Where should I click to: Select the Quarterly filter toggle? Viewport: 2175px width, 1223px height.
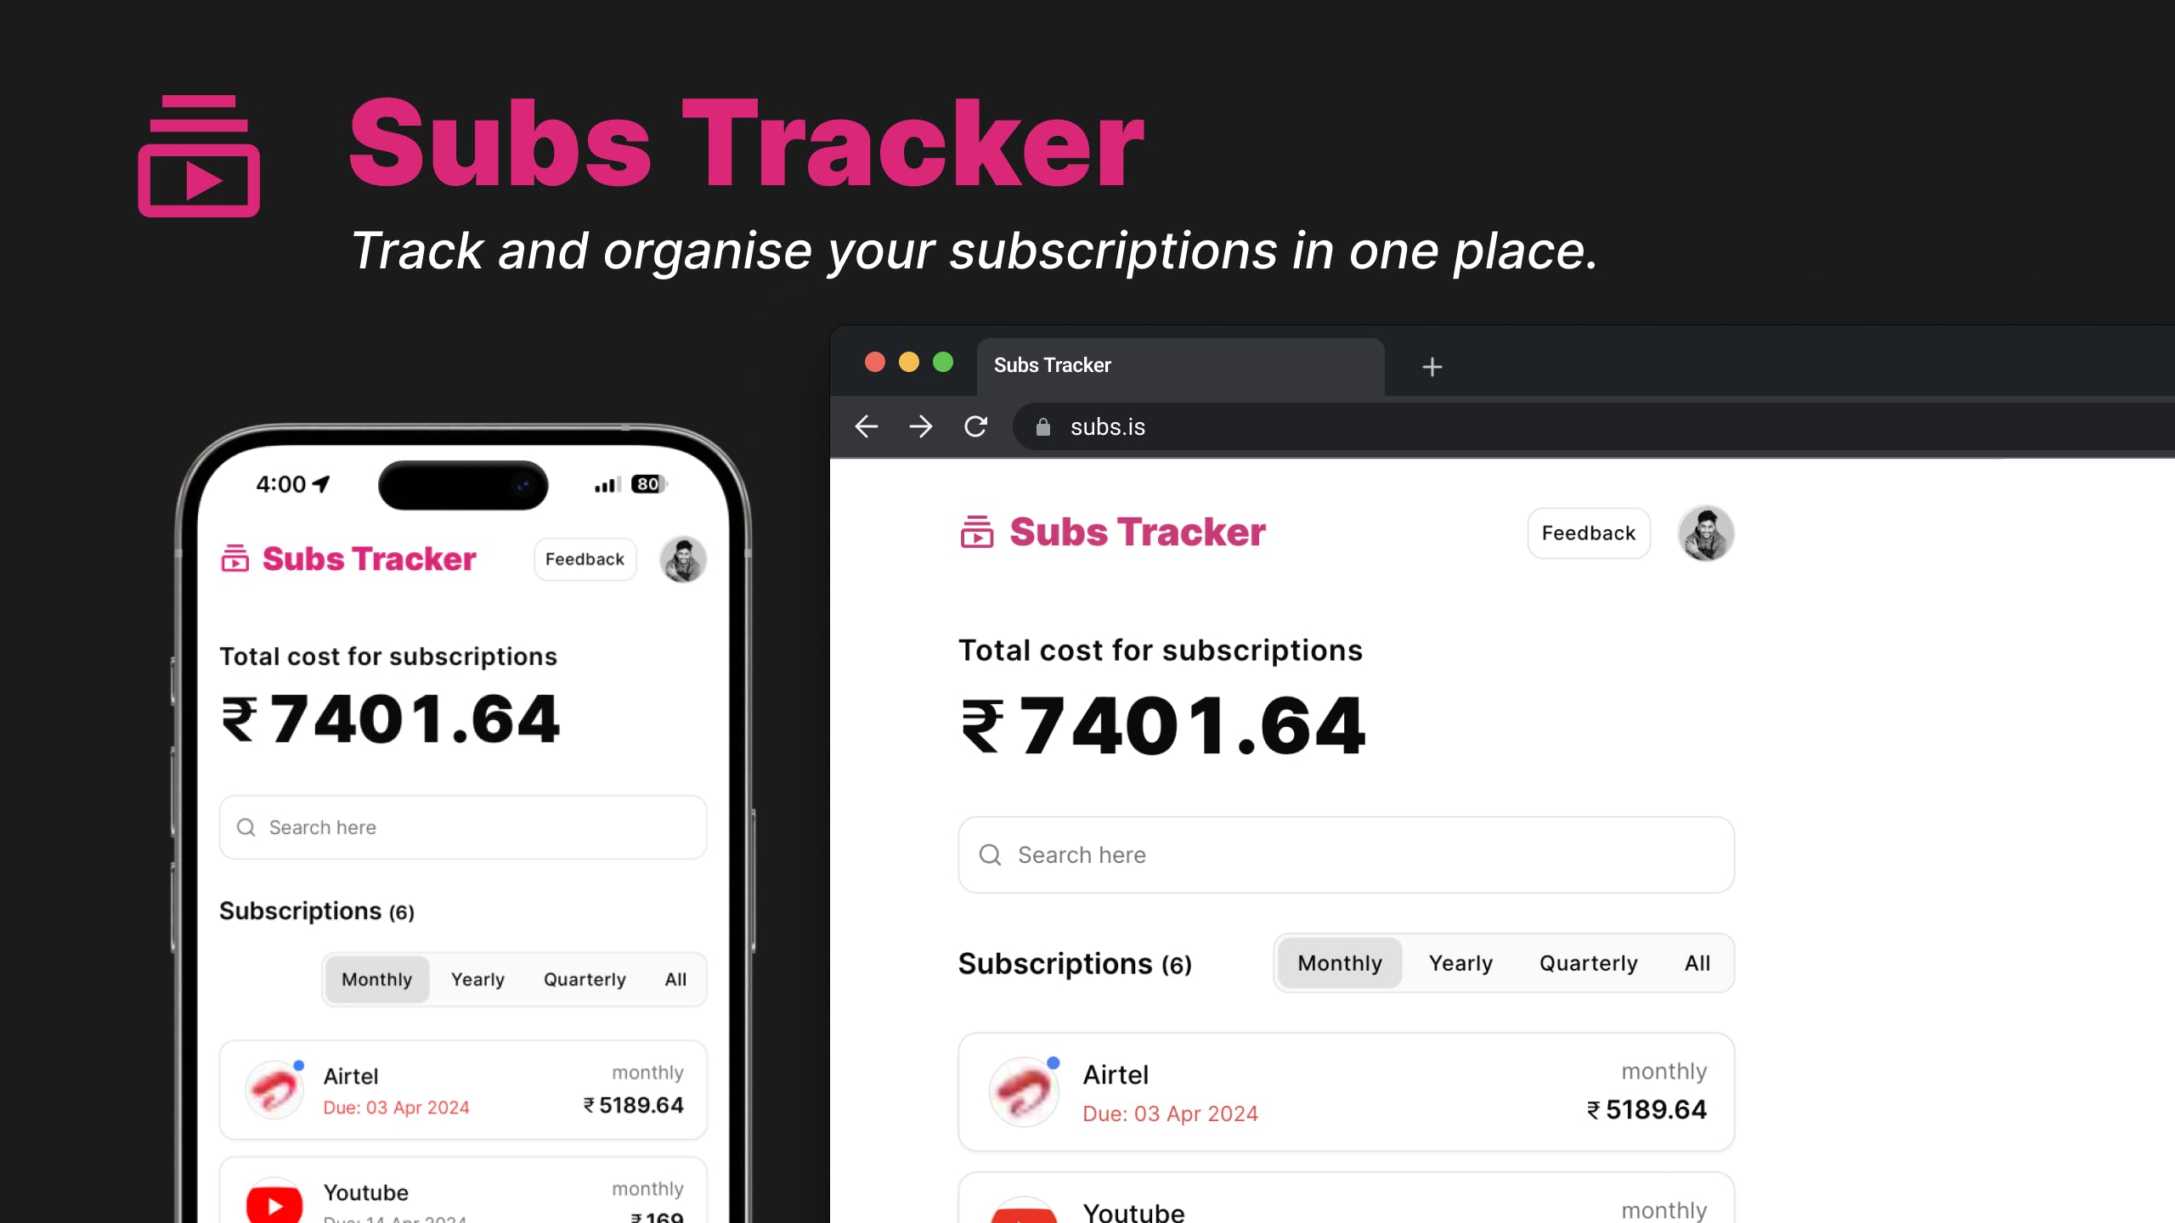tap(1588, 963)
